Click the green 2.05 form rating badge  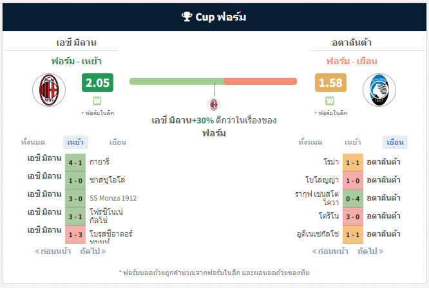[x=97, y=82]
